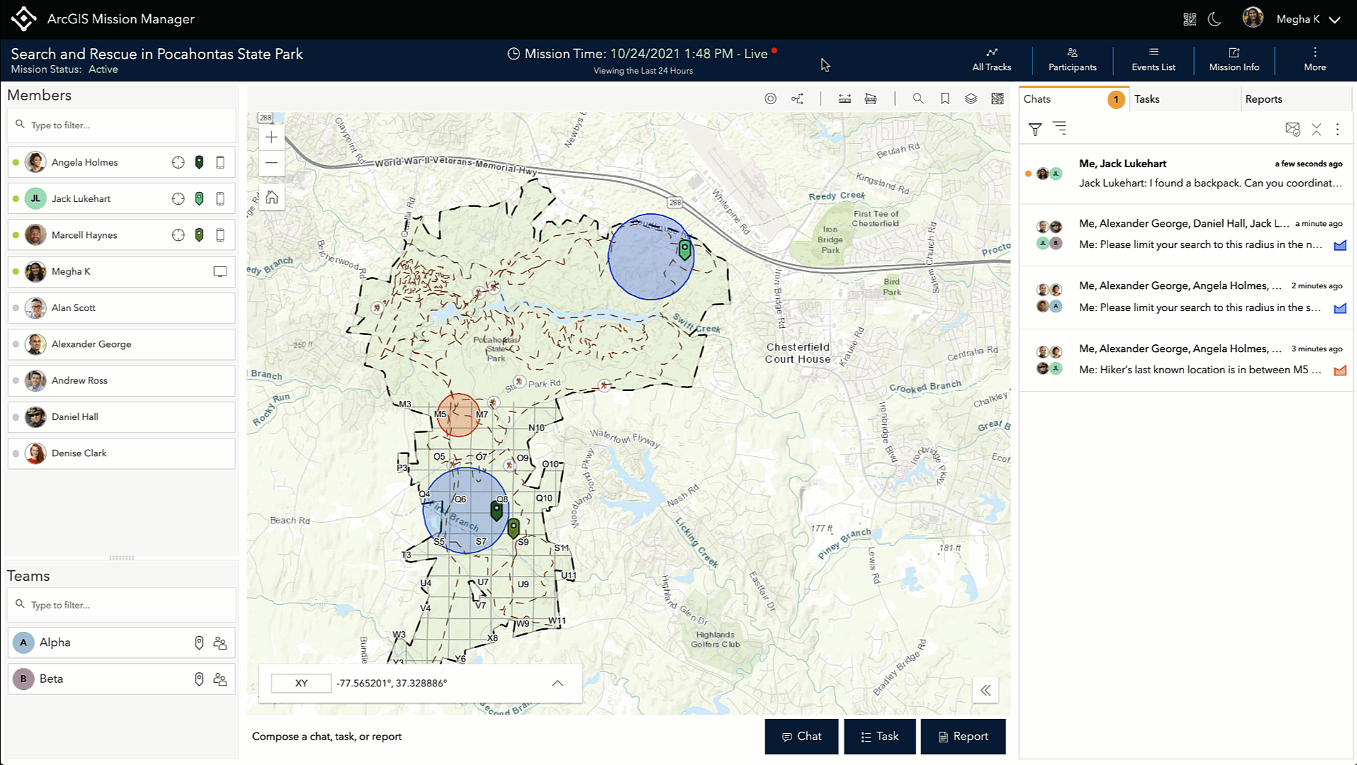Select member Daniel Hall
The height and width of the screenshot is (765, 1357).
pyautogui.click(x=122, y=416)
